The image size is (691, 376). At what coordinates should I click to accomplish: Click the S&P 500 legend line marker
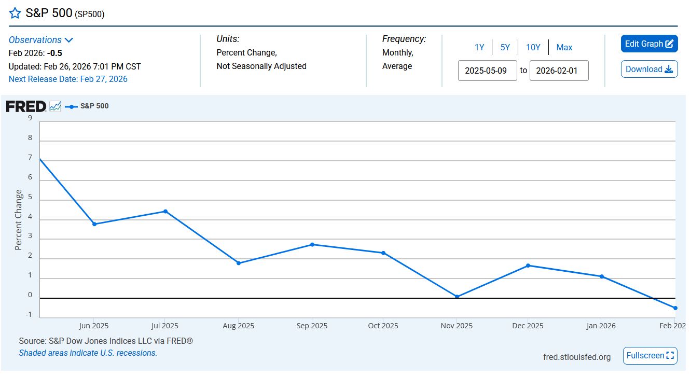[71, 106]
